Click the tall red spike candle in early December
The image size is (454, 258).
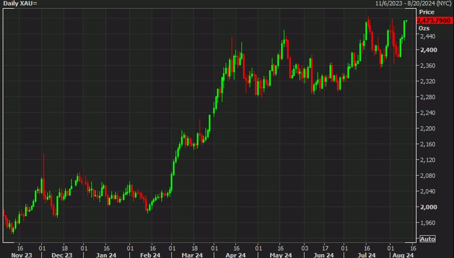point(44,177)
